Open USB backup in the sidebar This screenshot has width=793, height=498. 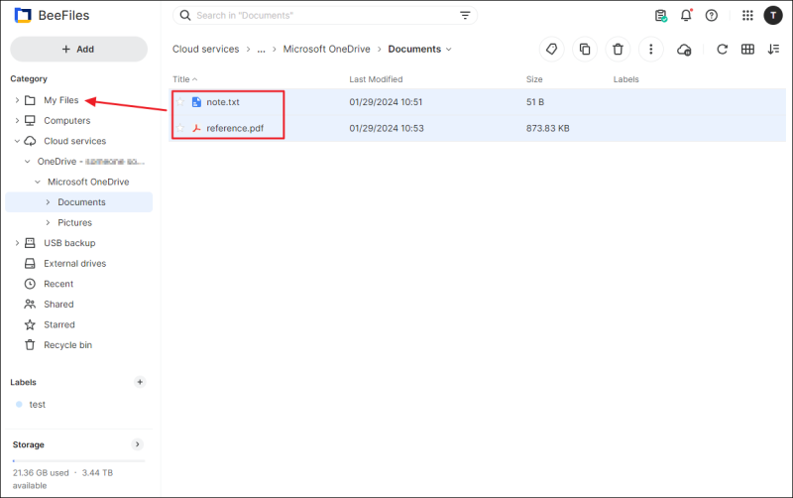click(69, 243)
